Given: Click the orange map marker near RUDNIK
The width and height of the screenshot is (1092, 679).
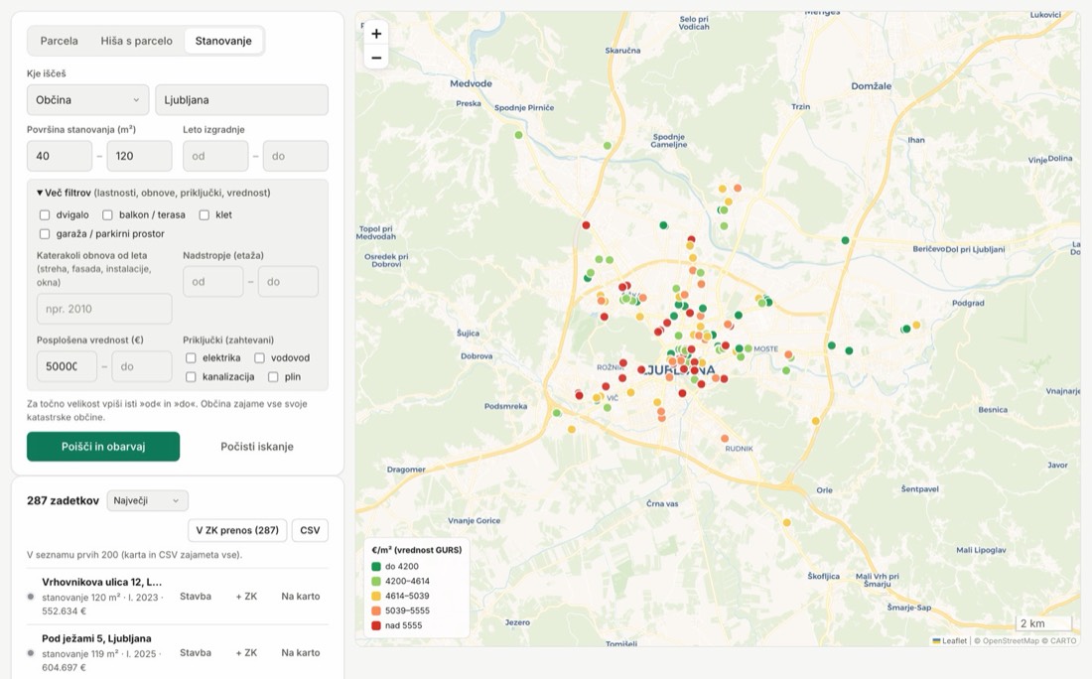Looking at the screenshot, I should (x=725, y=439).
